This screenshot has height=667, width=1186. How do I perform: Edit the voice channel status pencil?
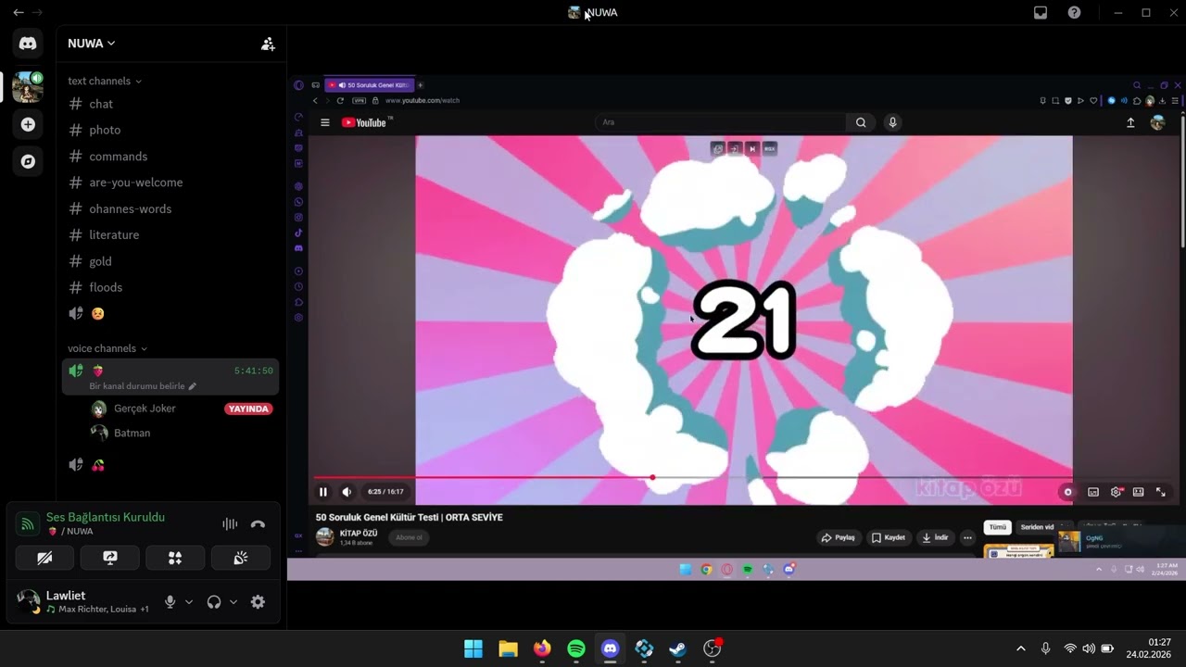pyautogui.click(x=193, y=386)
